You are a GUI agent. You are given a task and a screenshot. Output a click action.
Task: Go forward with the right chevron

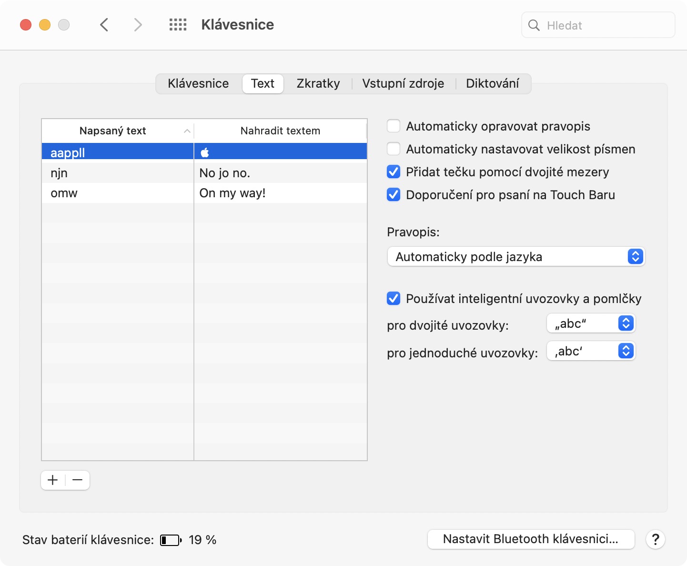pos(138,25)
